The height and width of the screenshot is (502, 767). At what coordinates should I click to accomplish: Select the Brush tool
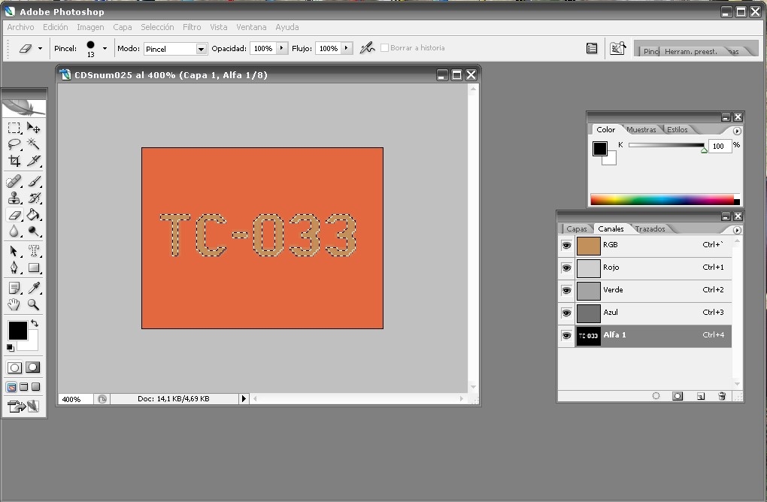point(33,181)
